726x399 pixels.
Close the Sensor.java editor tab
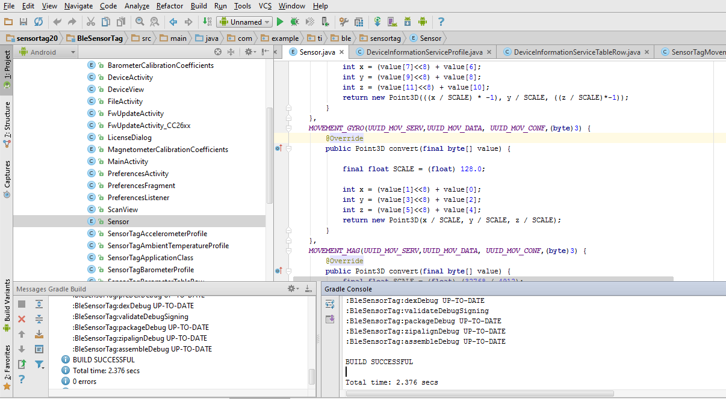tap(343, 52)
